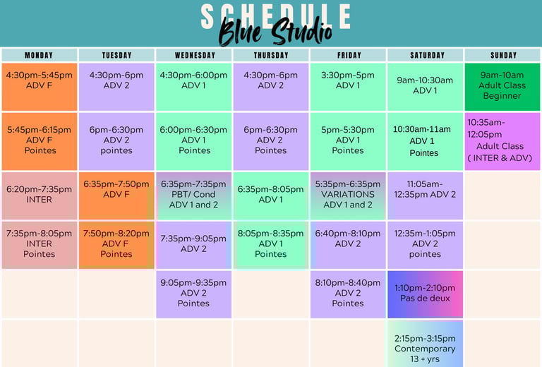Select the Sunday column header
Viewport: 542px width, 367px height.
[502, 55]
